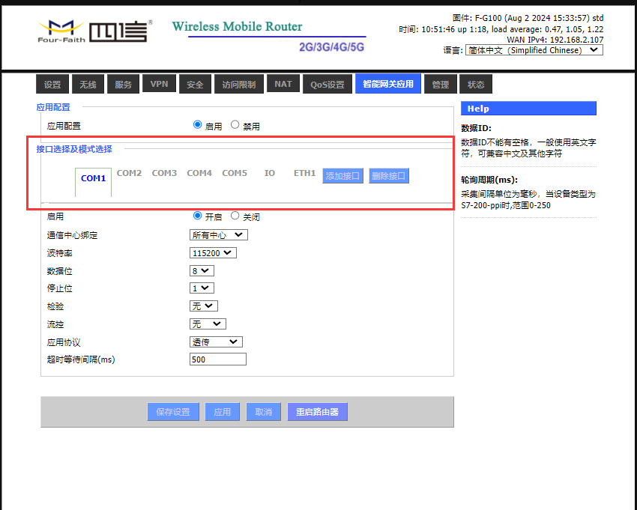Open the 状态 navigation tab
The height and width of the screenshot is (510, 637).
(476, 84)
